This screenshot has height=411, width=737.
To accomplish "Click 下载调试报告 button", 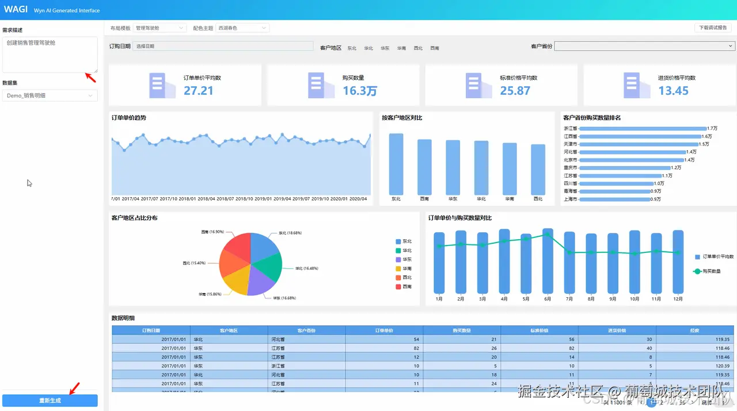I will tap(713, 28).
